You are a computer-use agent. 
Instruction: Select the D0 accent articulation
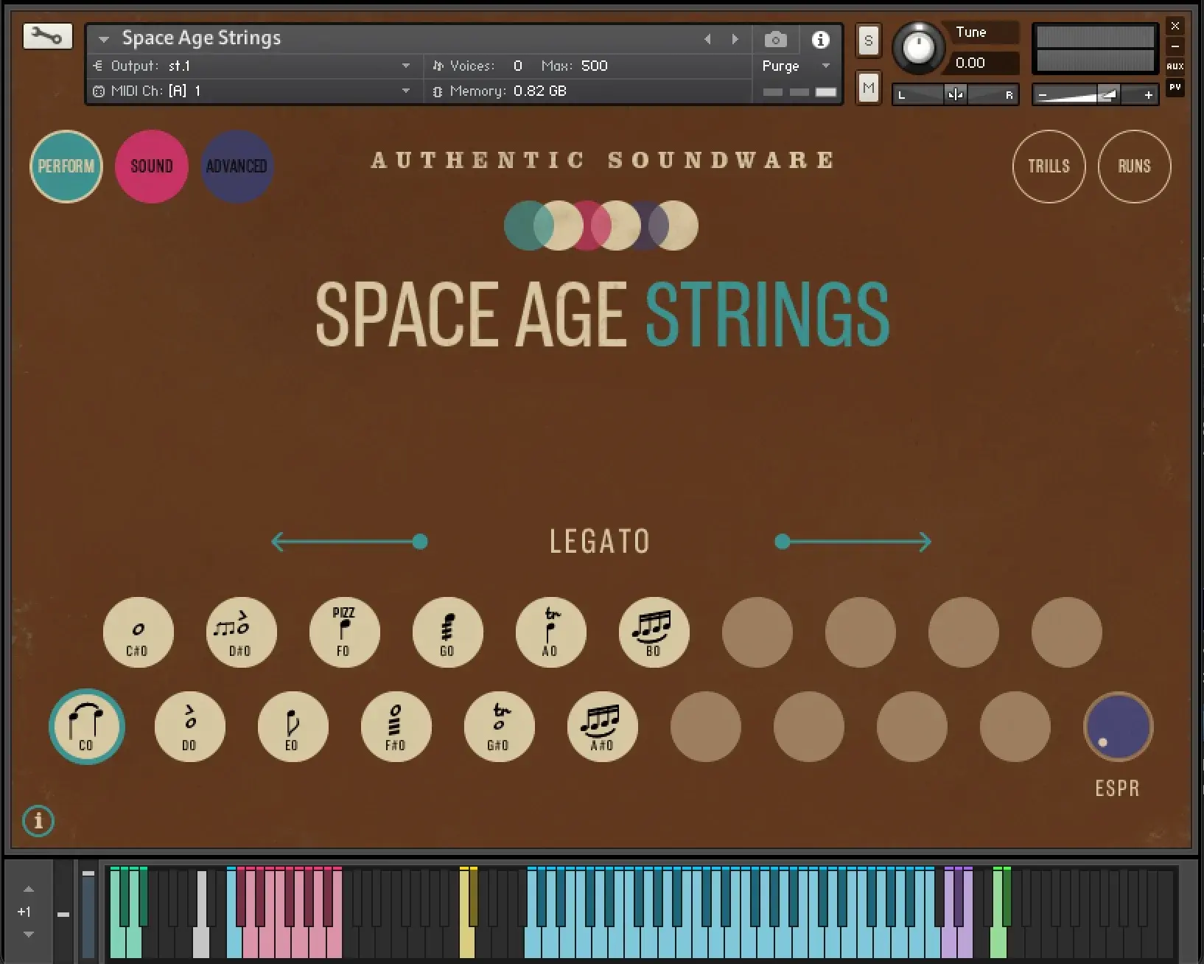(x=189, y=727)
